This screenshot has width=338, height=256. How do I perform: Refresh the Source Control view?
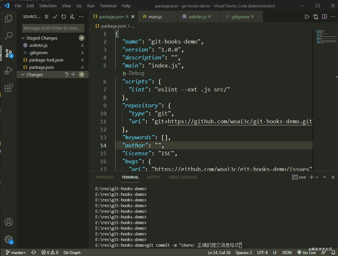pos(63,16)
